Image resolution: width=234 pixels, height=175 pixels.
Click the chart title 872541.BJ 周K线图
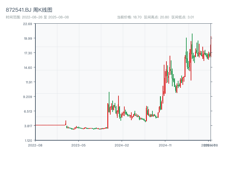pos(29,10)
